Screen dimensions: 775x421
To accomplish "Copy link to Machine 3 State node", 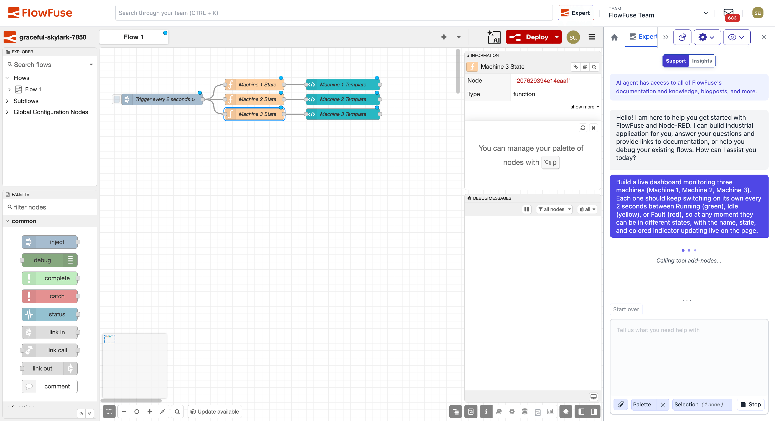I will (x=576, y=67).
